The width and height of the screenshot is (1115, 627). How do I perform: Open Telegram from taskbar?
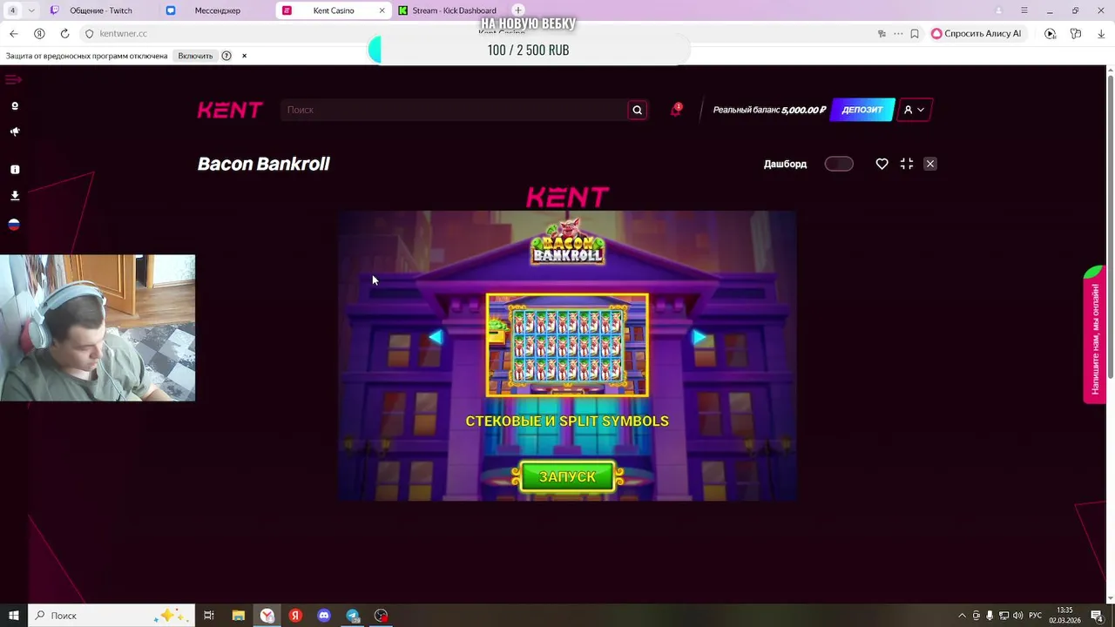[353, 616]
